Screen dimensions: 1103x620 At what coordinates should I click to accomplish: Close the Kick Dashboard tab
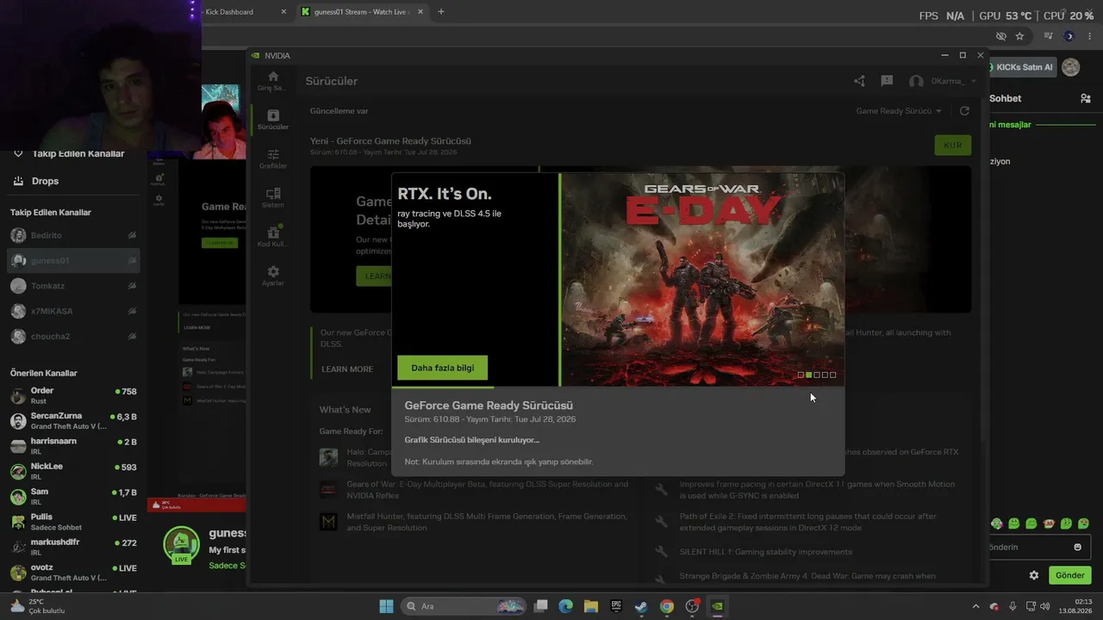pos(284,12)
